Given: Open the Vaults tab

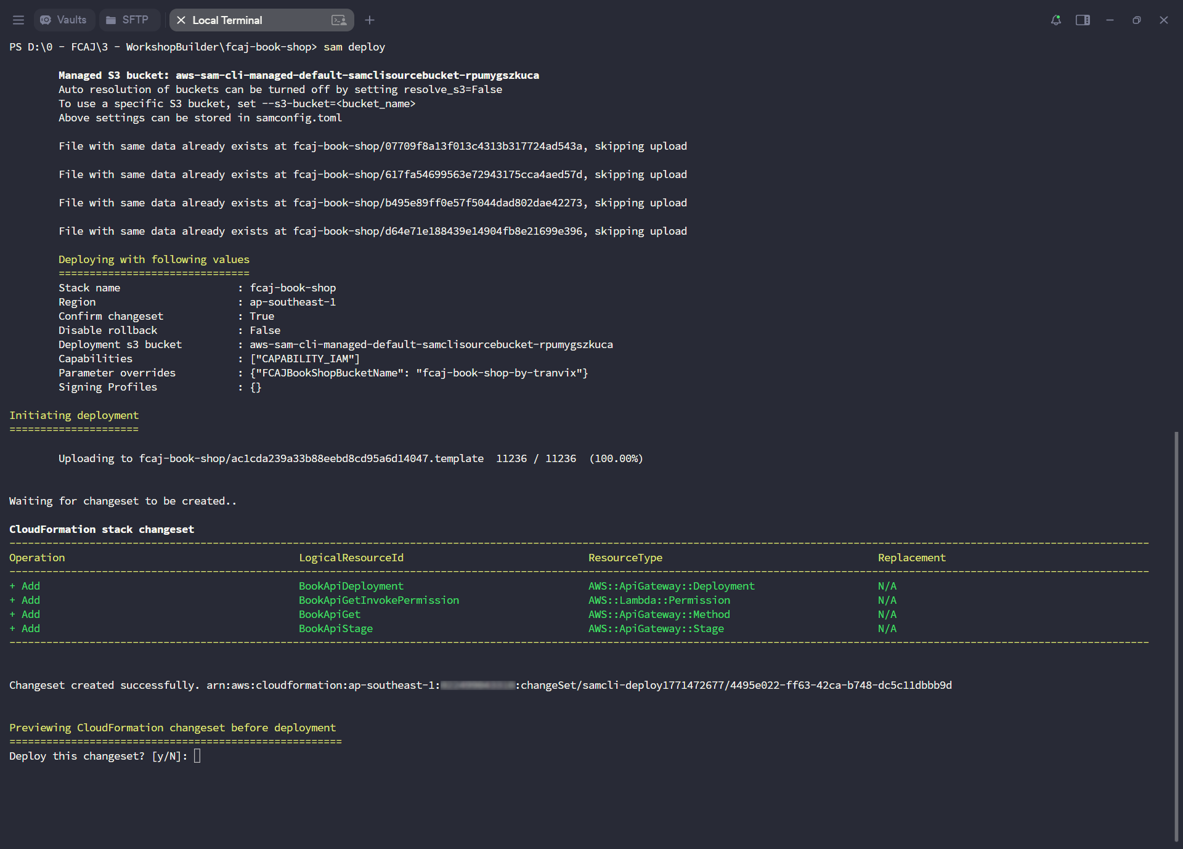Looking at the screenshot, I should coord(64,20).
